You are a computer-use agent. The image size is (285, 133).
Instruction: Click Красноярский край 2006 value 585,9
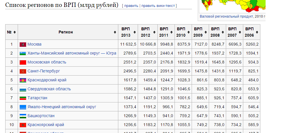pyautogui.click(x=253, y=125)
